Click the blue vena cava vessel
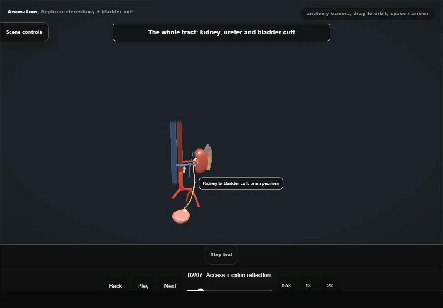Viewport: 443px width, 308px height. tap(173, 152)
